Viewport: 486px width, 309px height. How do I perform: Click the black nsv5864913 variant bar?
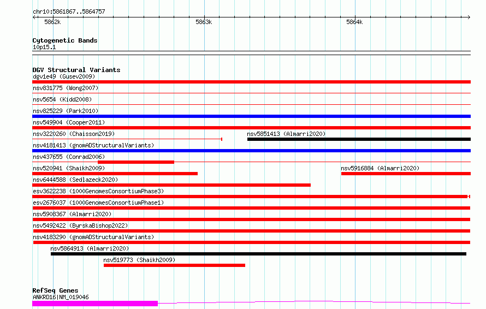tap(258, 254)
